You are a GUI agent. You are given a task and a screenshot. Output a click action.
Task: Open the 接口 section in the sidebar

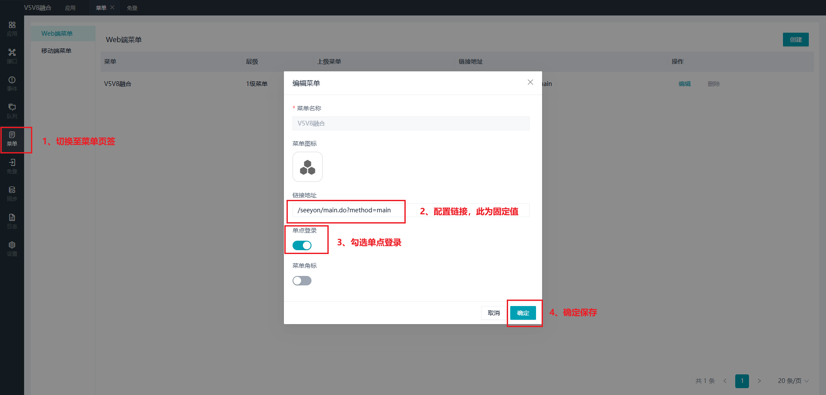point(12,56)
